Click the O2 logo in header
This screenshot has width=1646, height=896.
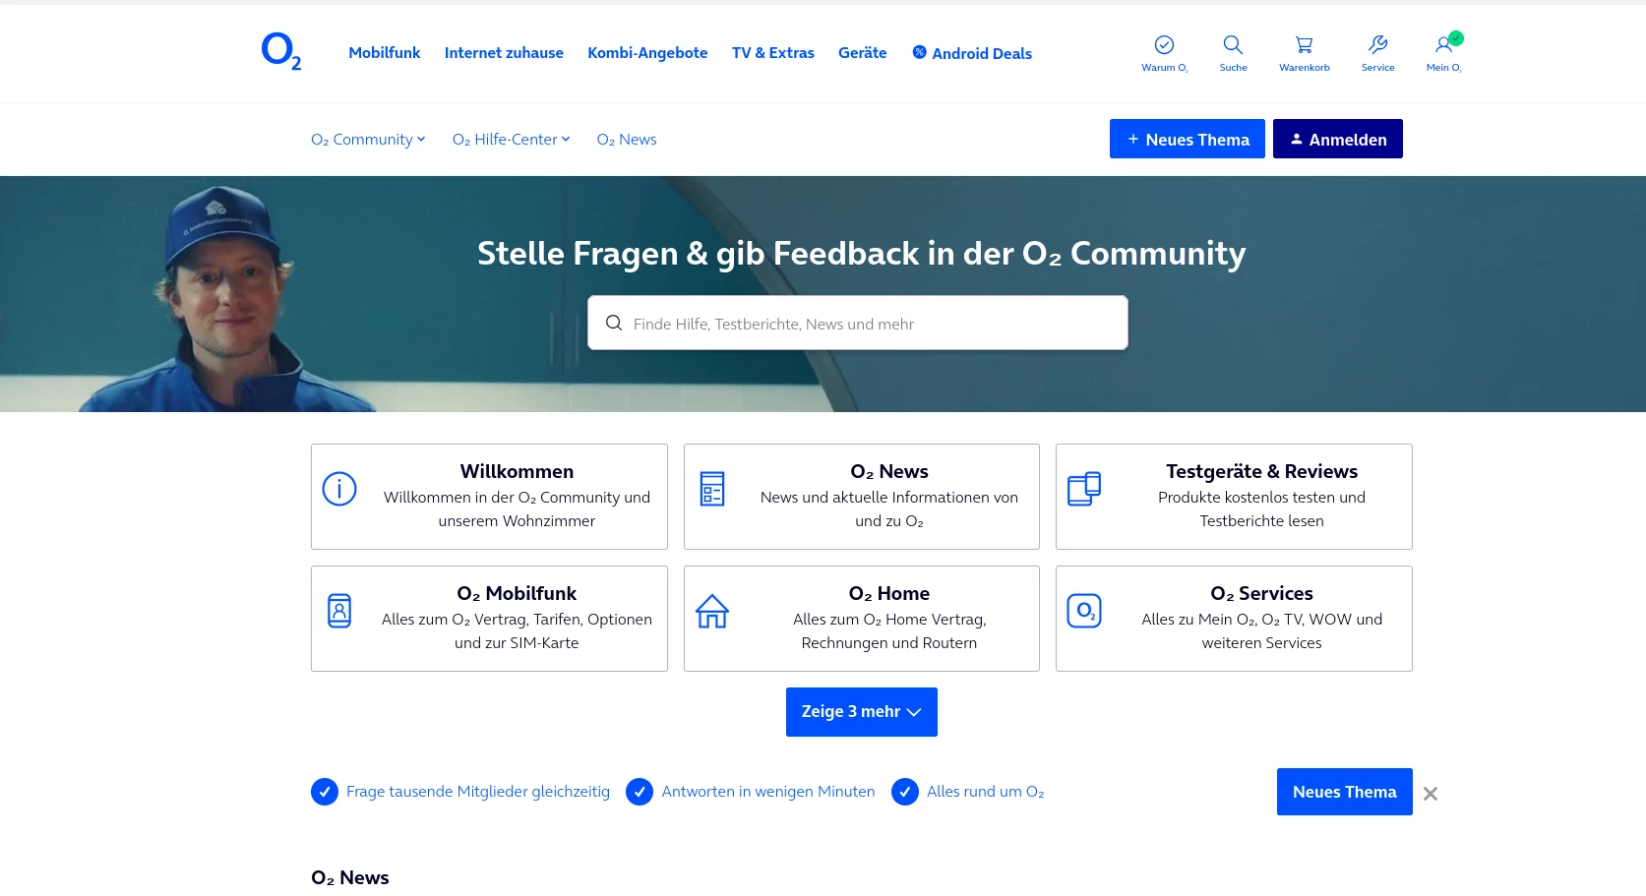coord(281,51)
